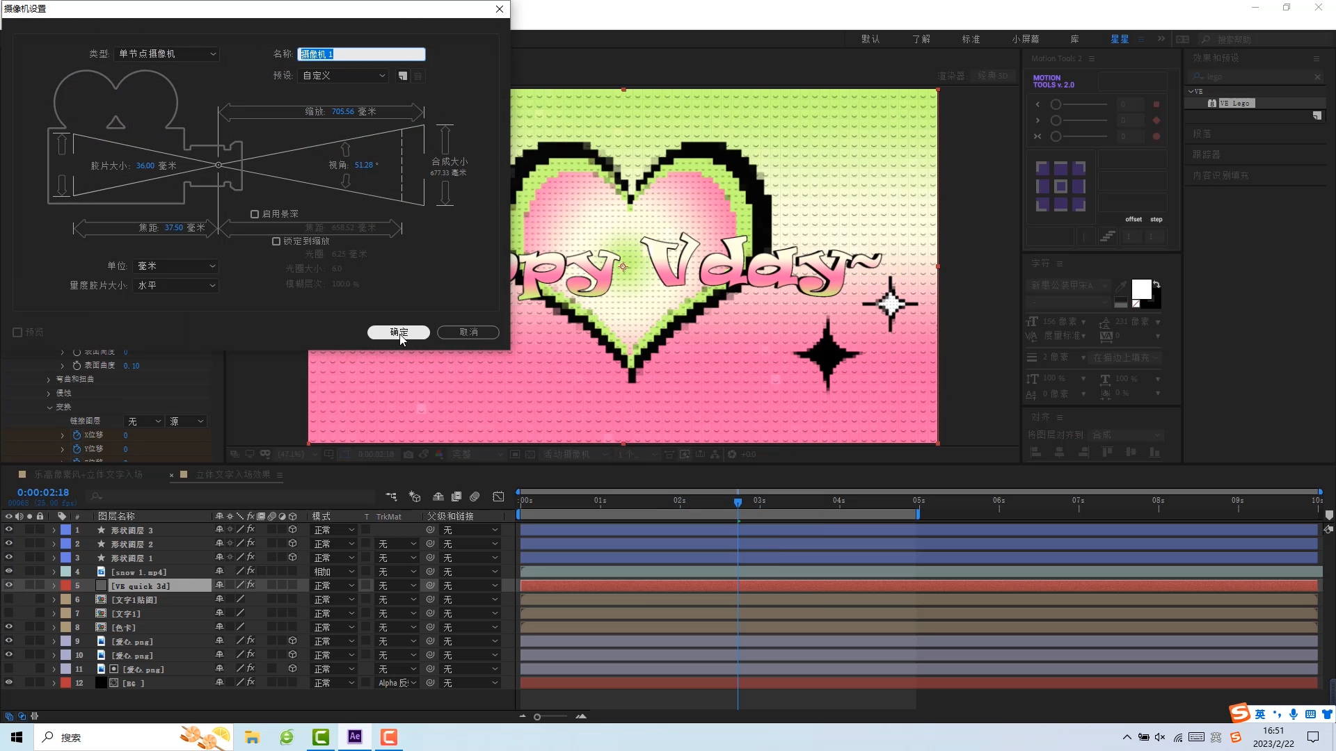Click the audio speaker column header icon
1336x751 pixels.
pyautogui.click(x=19, y=516)
